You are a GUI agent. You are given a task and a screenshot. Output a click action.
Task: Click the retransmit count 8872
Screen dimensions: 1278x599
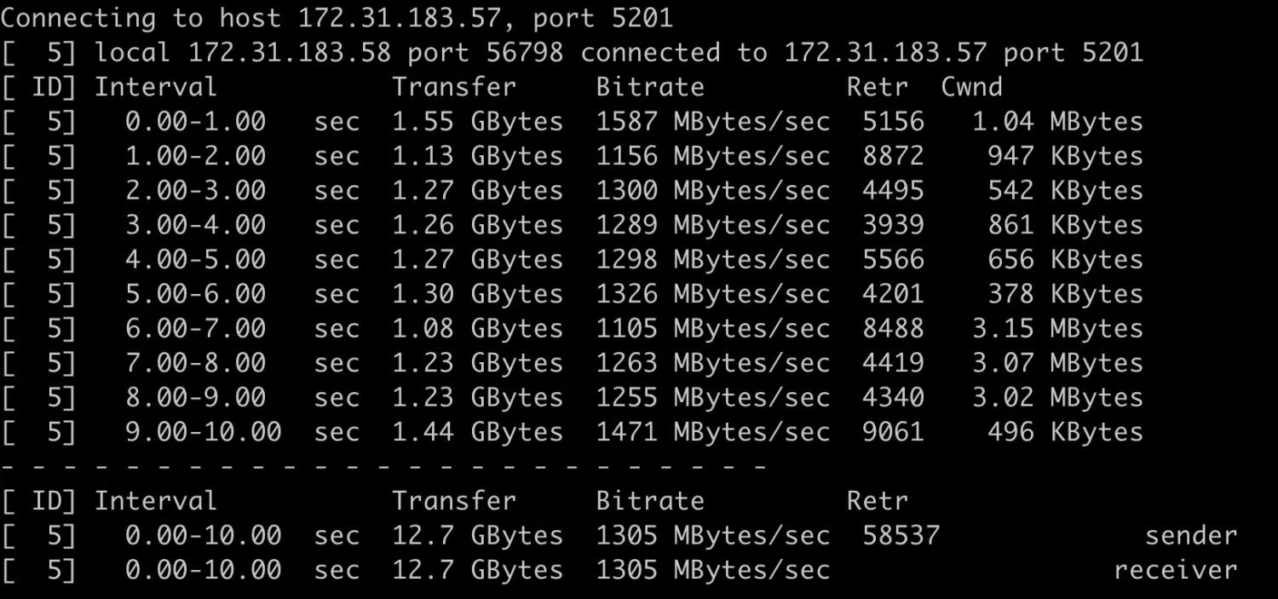tap(892, 156)
